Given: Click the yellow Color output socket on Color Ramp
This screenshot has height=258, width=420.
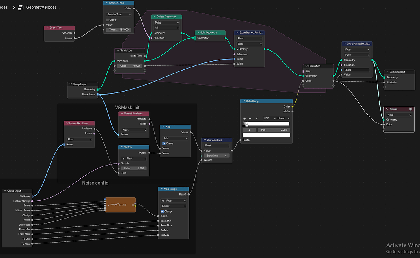Looking at the screenshot, I should coord(293,107).
